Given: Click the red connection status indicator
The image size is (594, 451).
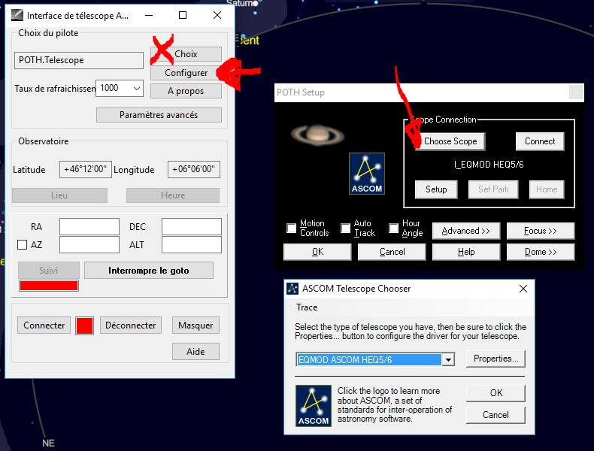Looking at the screenshot, I should coord(84,325).
